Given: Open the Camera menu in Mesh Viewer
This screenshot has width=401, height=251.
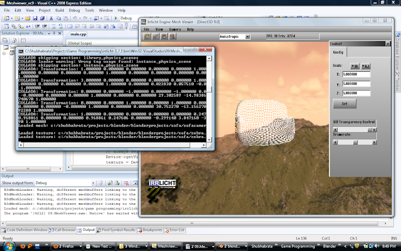Looking at the screenshot, I should coord(174,30).
